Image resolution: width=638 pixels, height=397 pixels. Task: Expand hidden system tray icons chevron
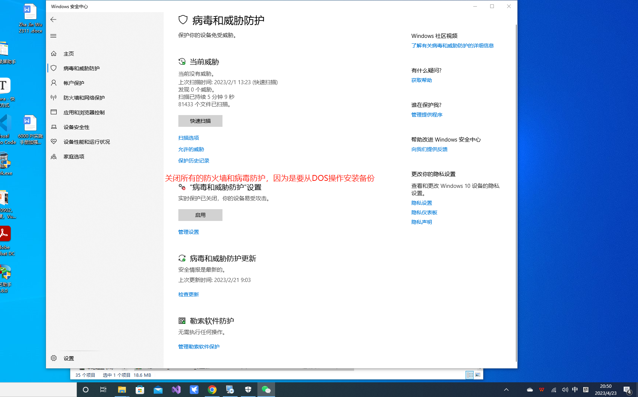click(506, 390)
